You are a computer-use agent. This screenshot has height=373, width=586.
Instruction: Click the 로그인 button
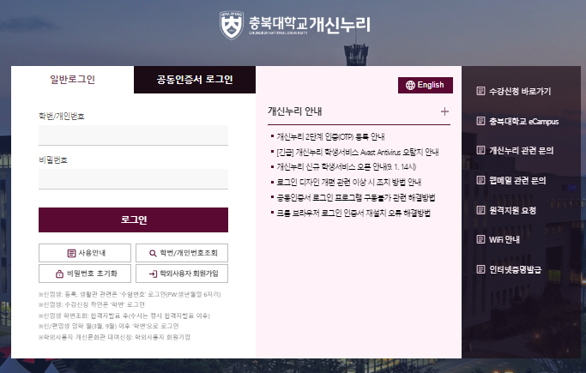(134, 220)
